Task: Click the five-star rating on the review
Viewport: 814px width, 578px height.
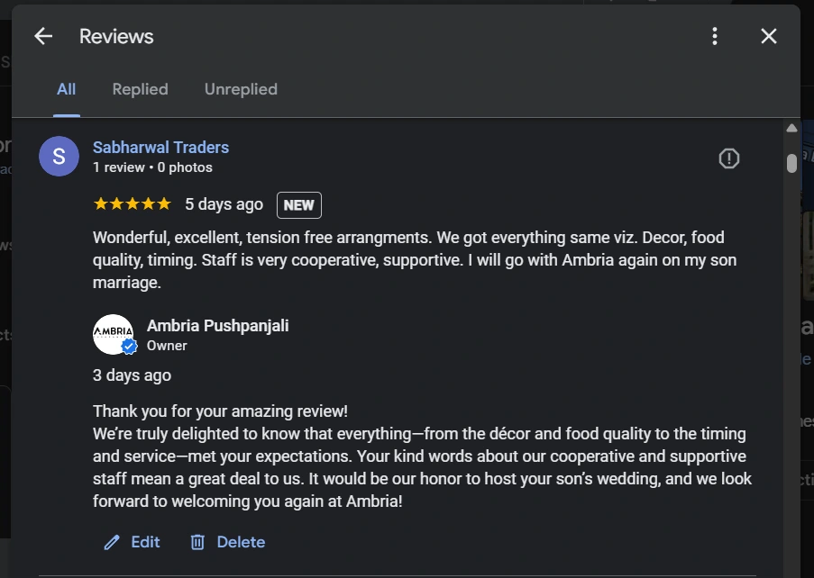Action: (x=133, y=204)
